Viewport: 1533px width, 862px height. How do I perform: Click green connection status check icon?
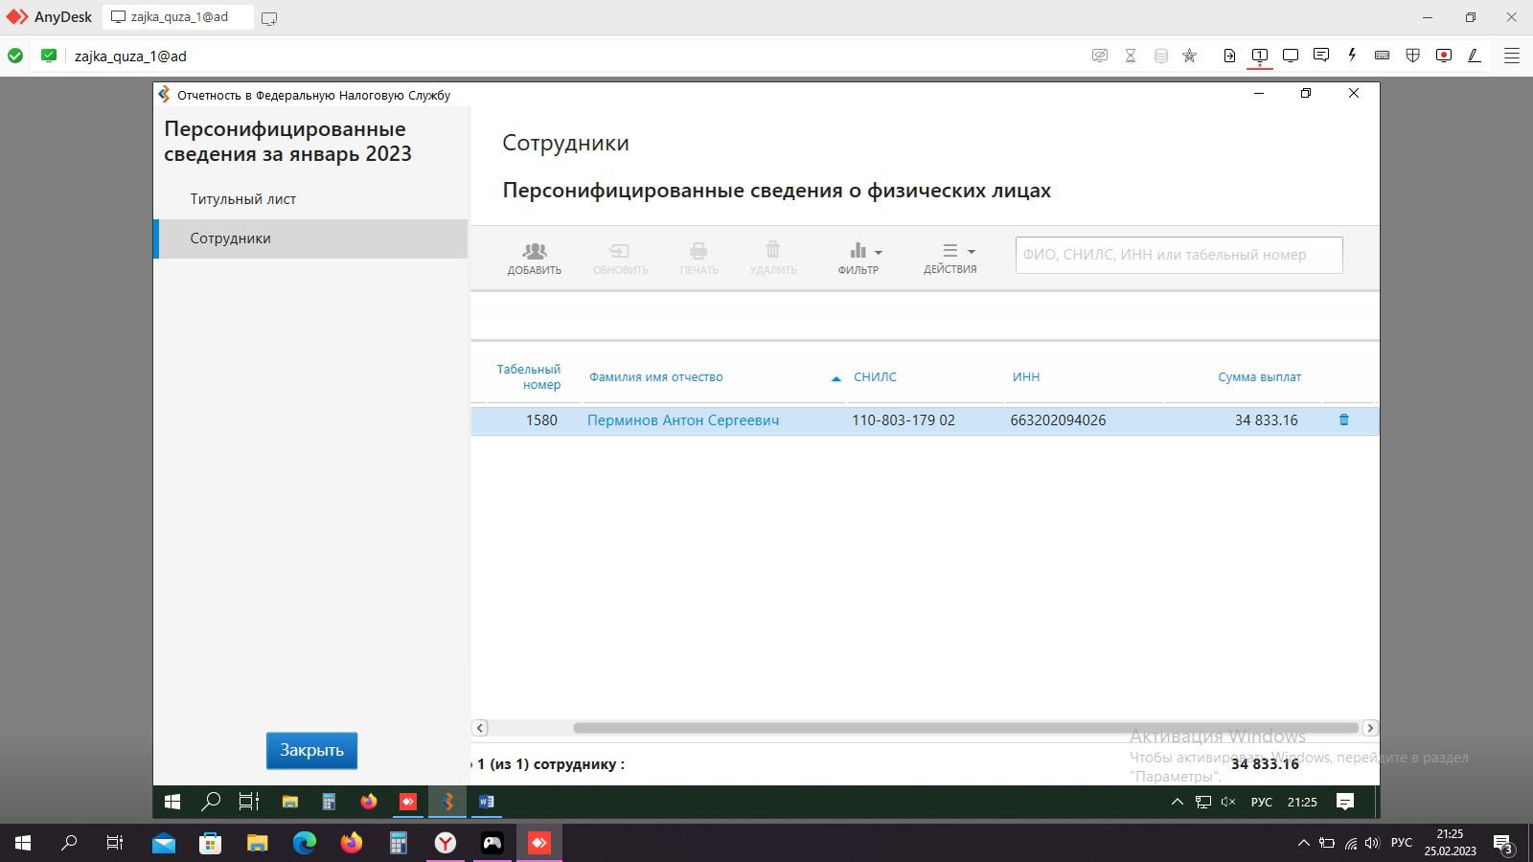pos(15,56)
